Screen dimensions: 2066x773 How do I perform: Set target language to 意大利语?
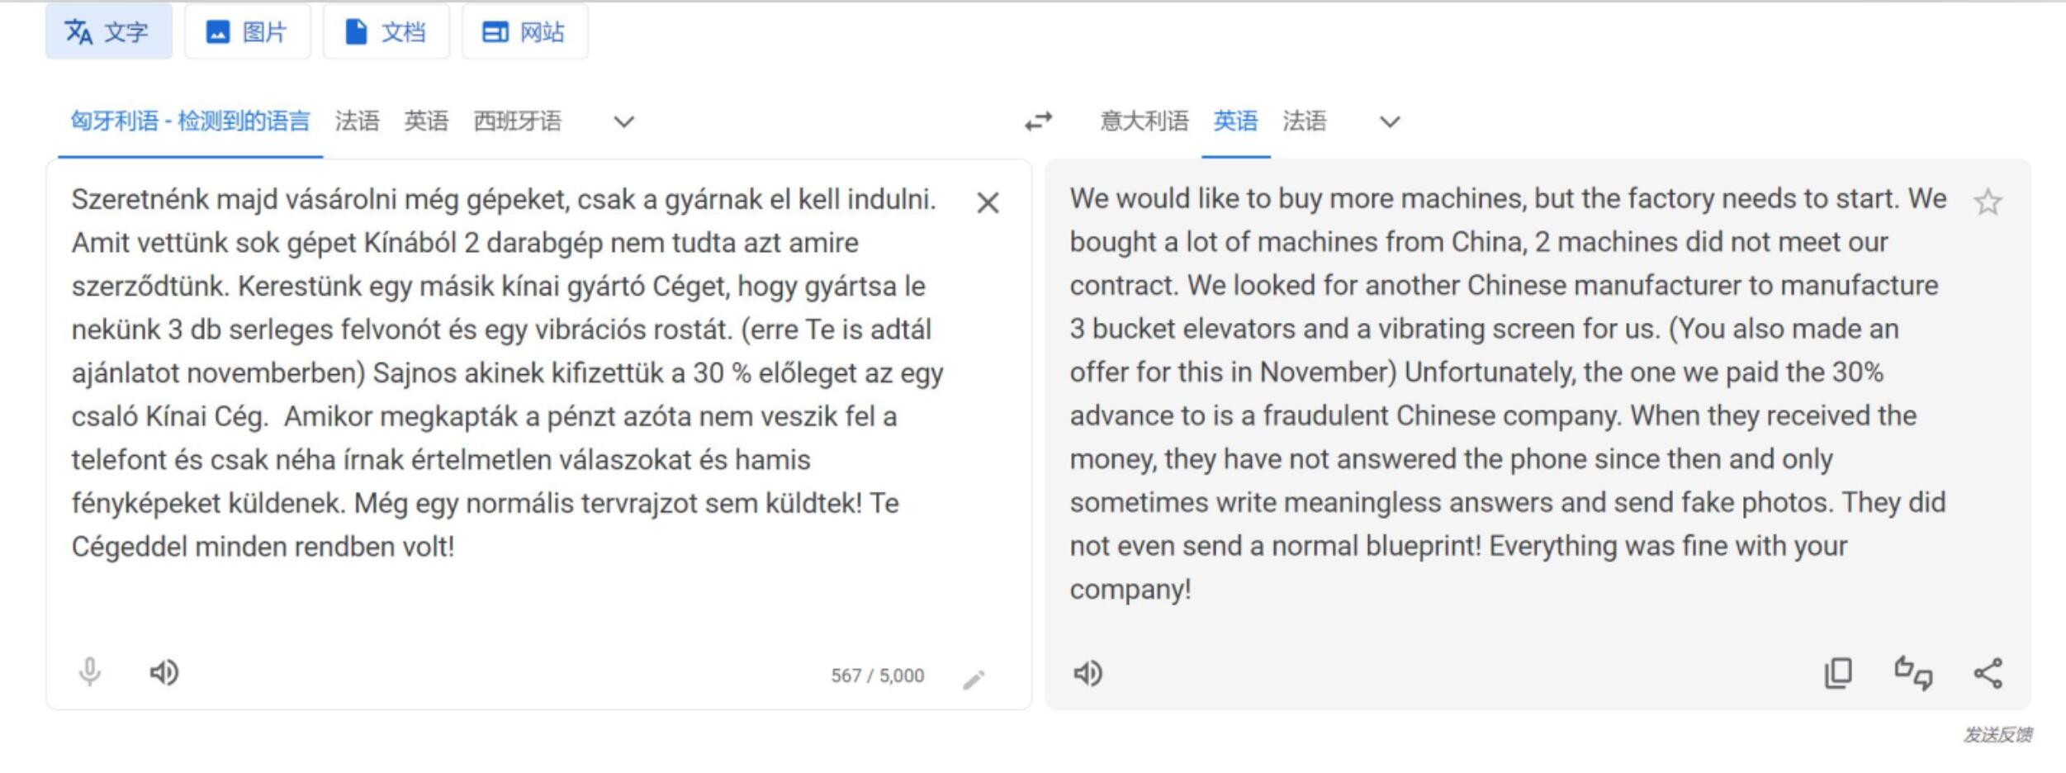(x=1144, y=121)
